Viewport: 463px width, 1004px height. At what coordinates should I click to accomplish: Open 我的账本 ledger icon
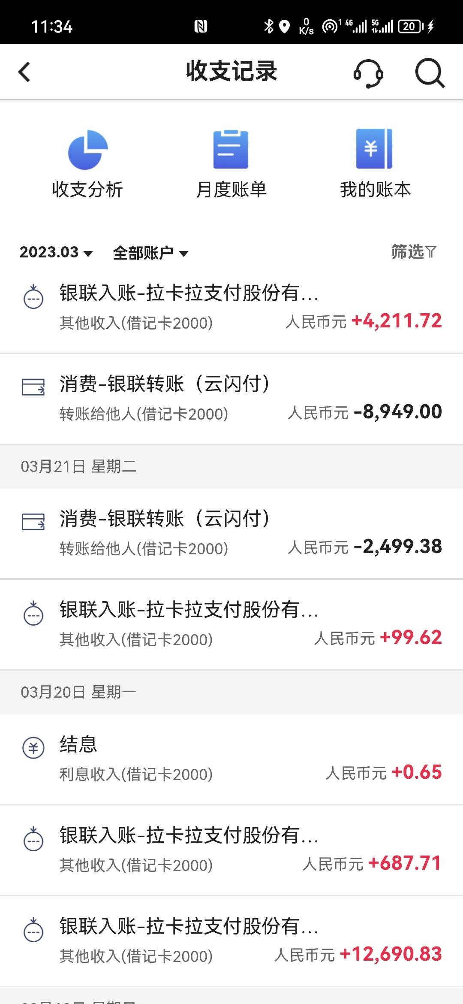tap(374, 148)
